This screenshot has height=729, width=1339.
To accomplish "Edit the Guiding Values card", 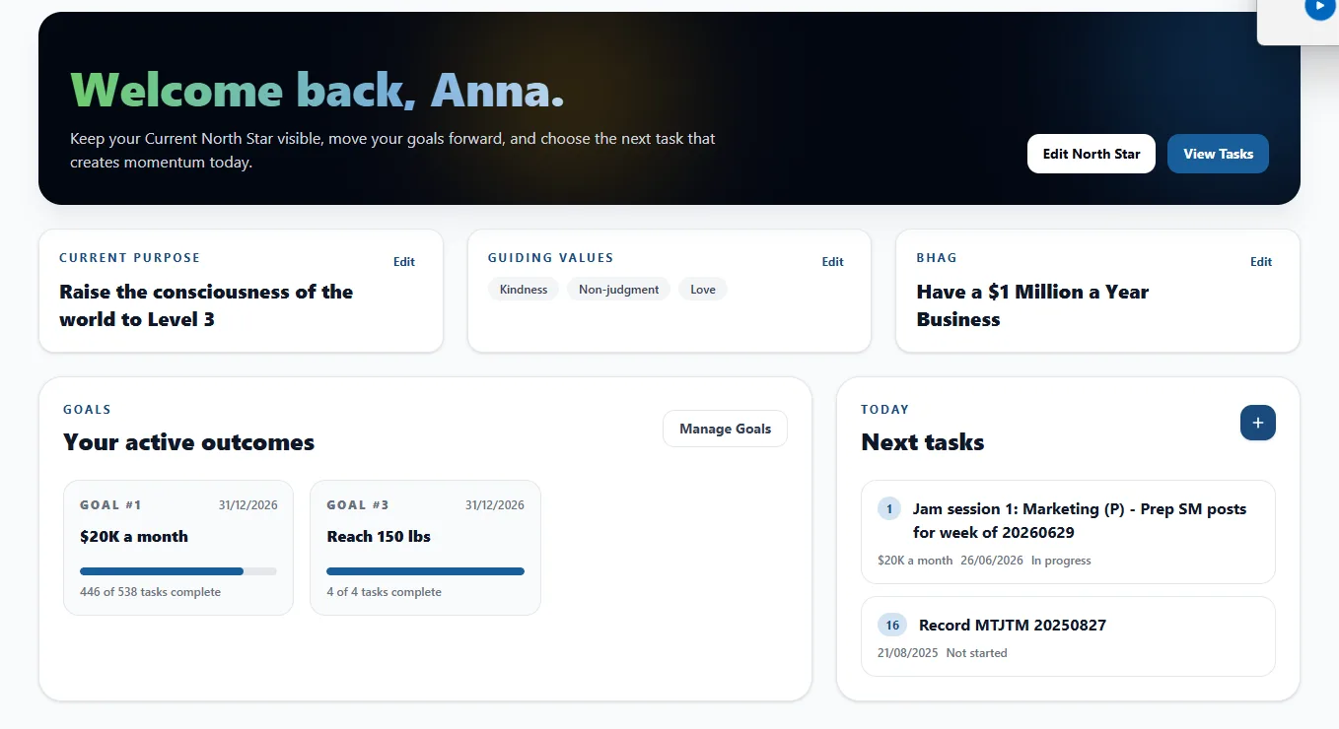I will click(x=833, y=262).
